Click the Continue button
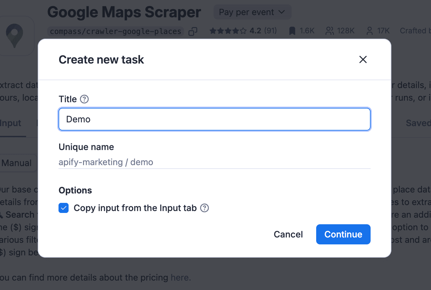431x290 pixels. point(343,234)
